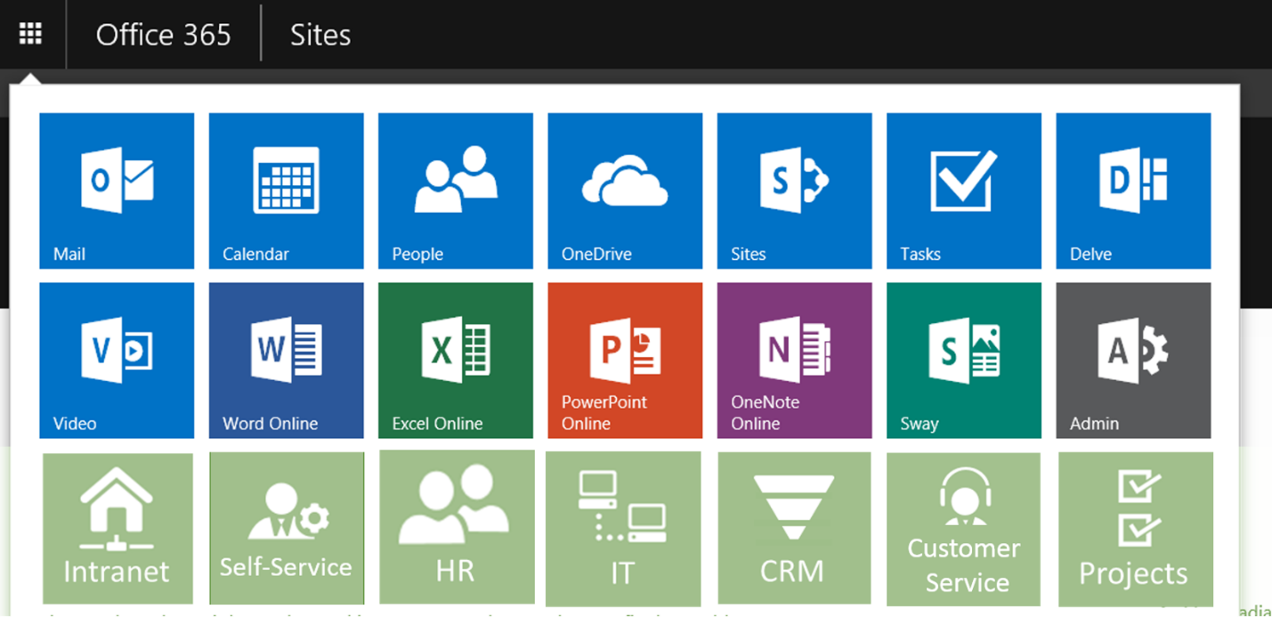Go to the OneDrive tile
1272x617 pixels.
click(x=625, y=191)
